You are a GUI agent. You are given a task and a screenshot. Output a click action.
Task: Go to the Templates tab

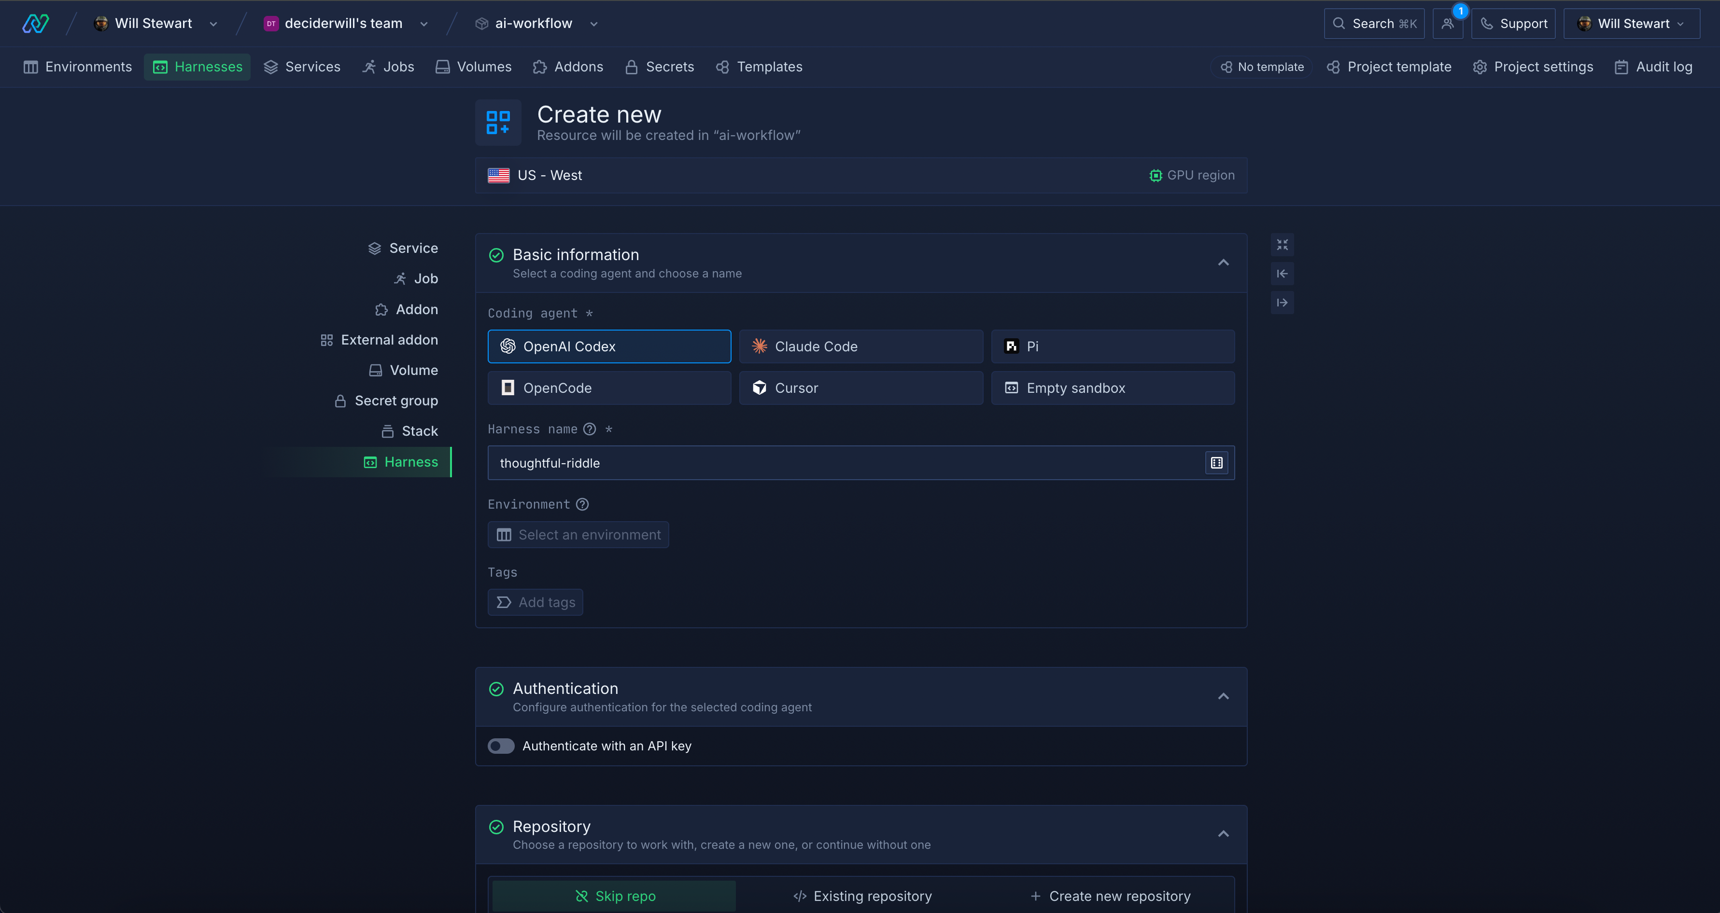[x=759, y=67]
